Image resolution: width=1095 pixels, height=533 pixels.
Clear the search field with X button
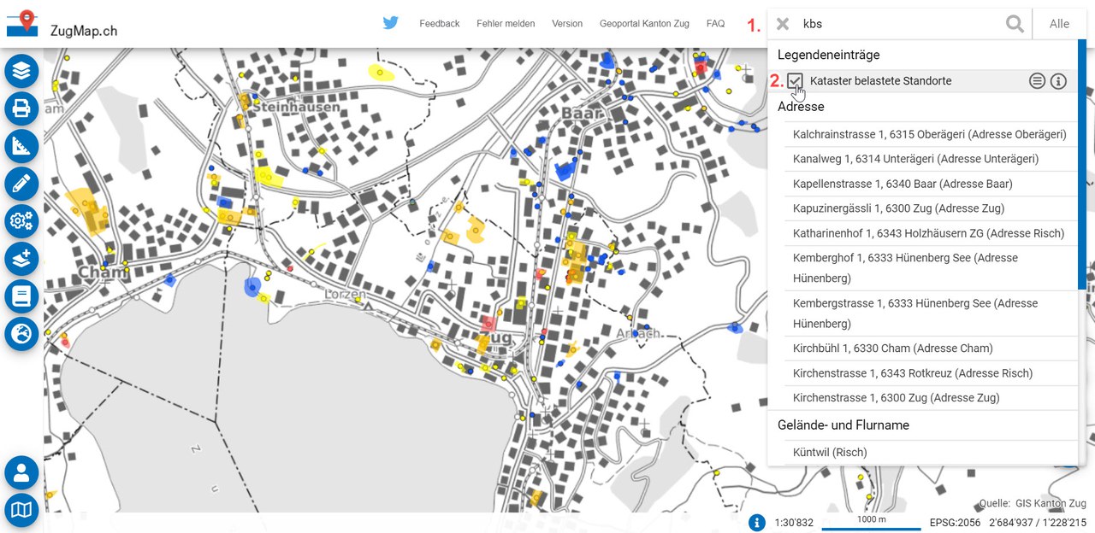(783, 24)
